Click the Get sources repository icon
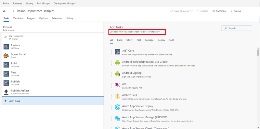 [x=5, y=37]
